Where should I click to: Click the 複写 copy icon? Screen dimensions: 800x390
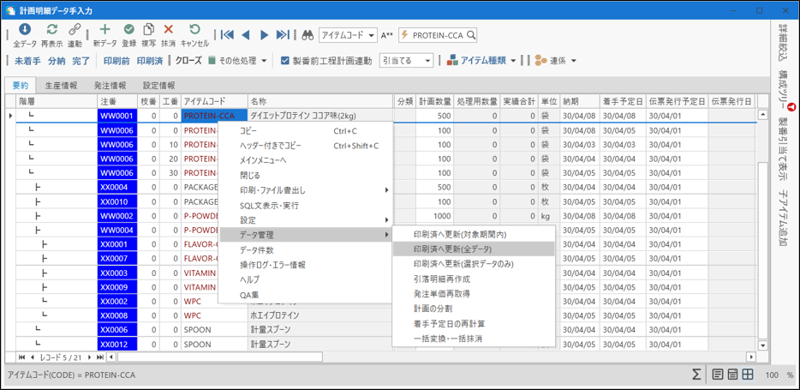(148, 31)
